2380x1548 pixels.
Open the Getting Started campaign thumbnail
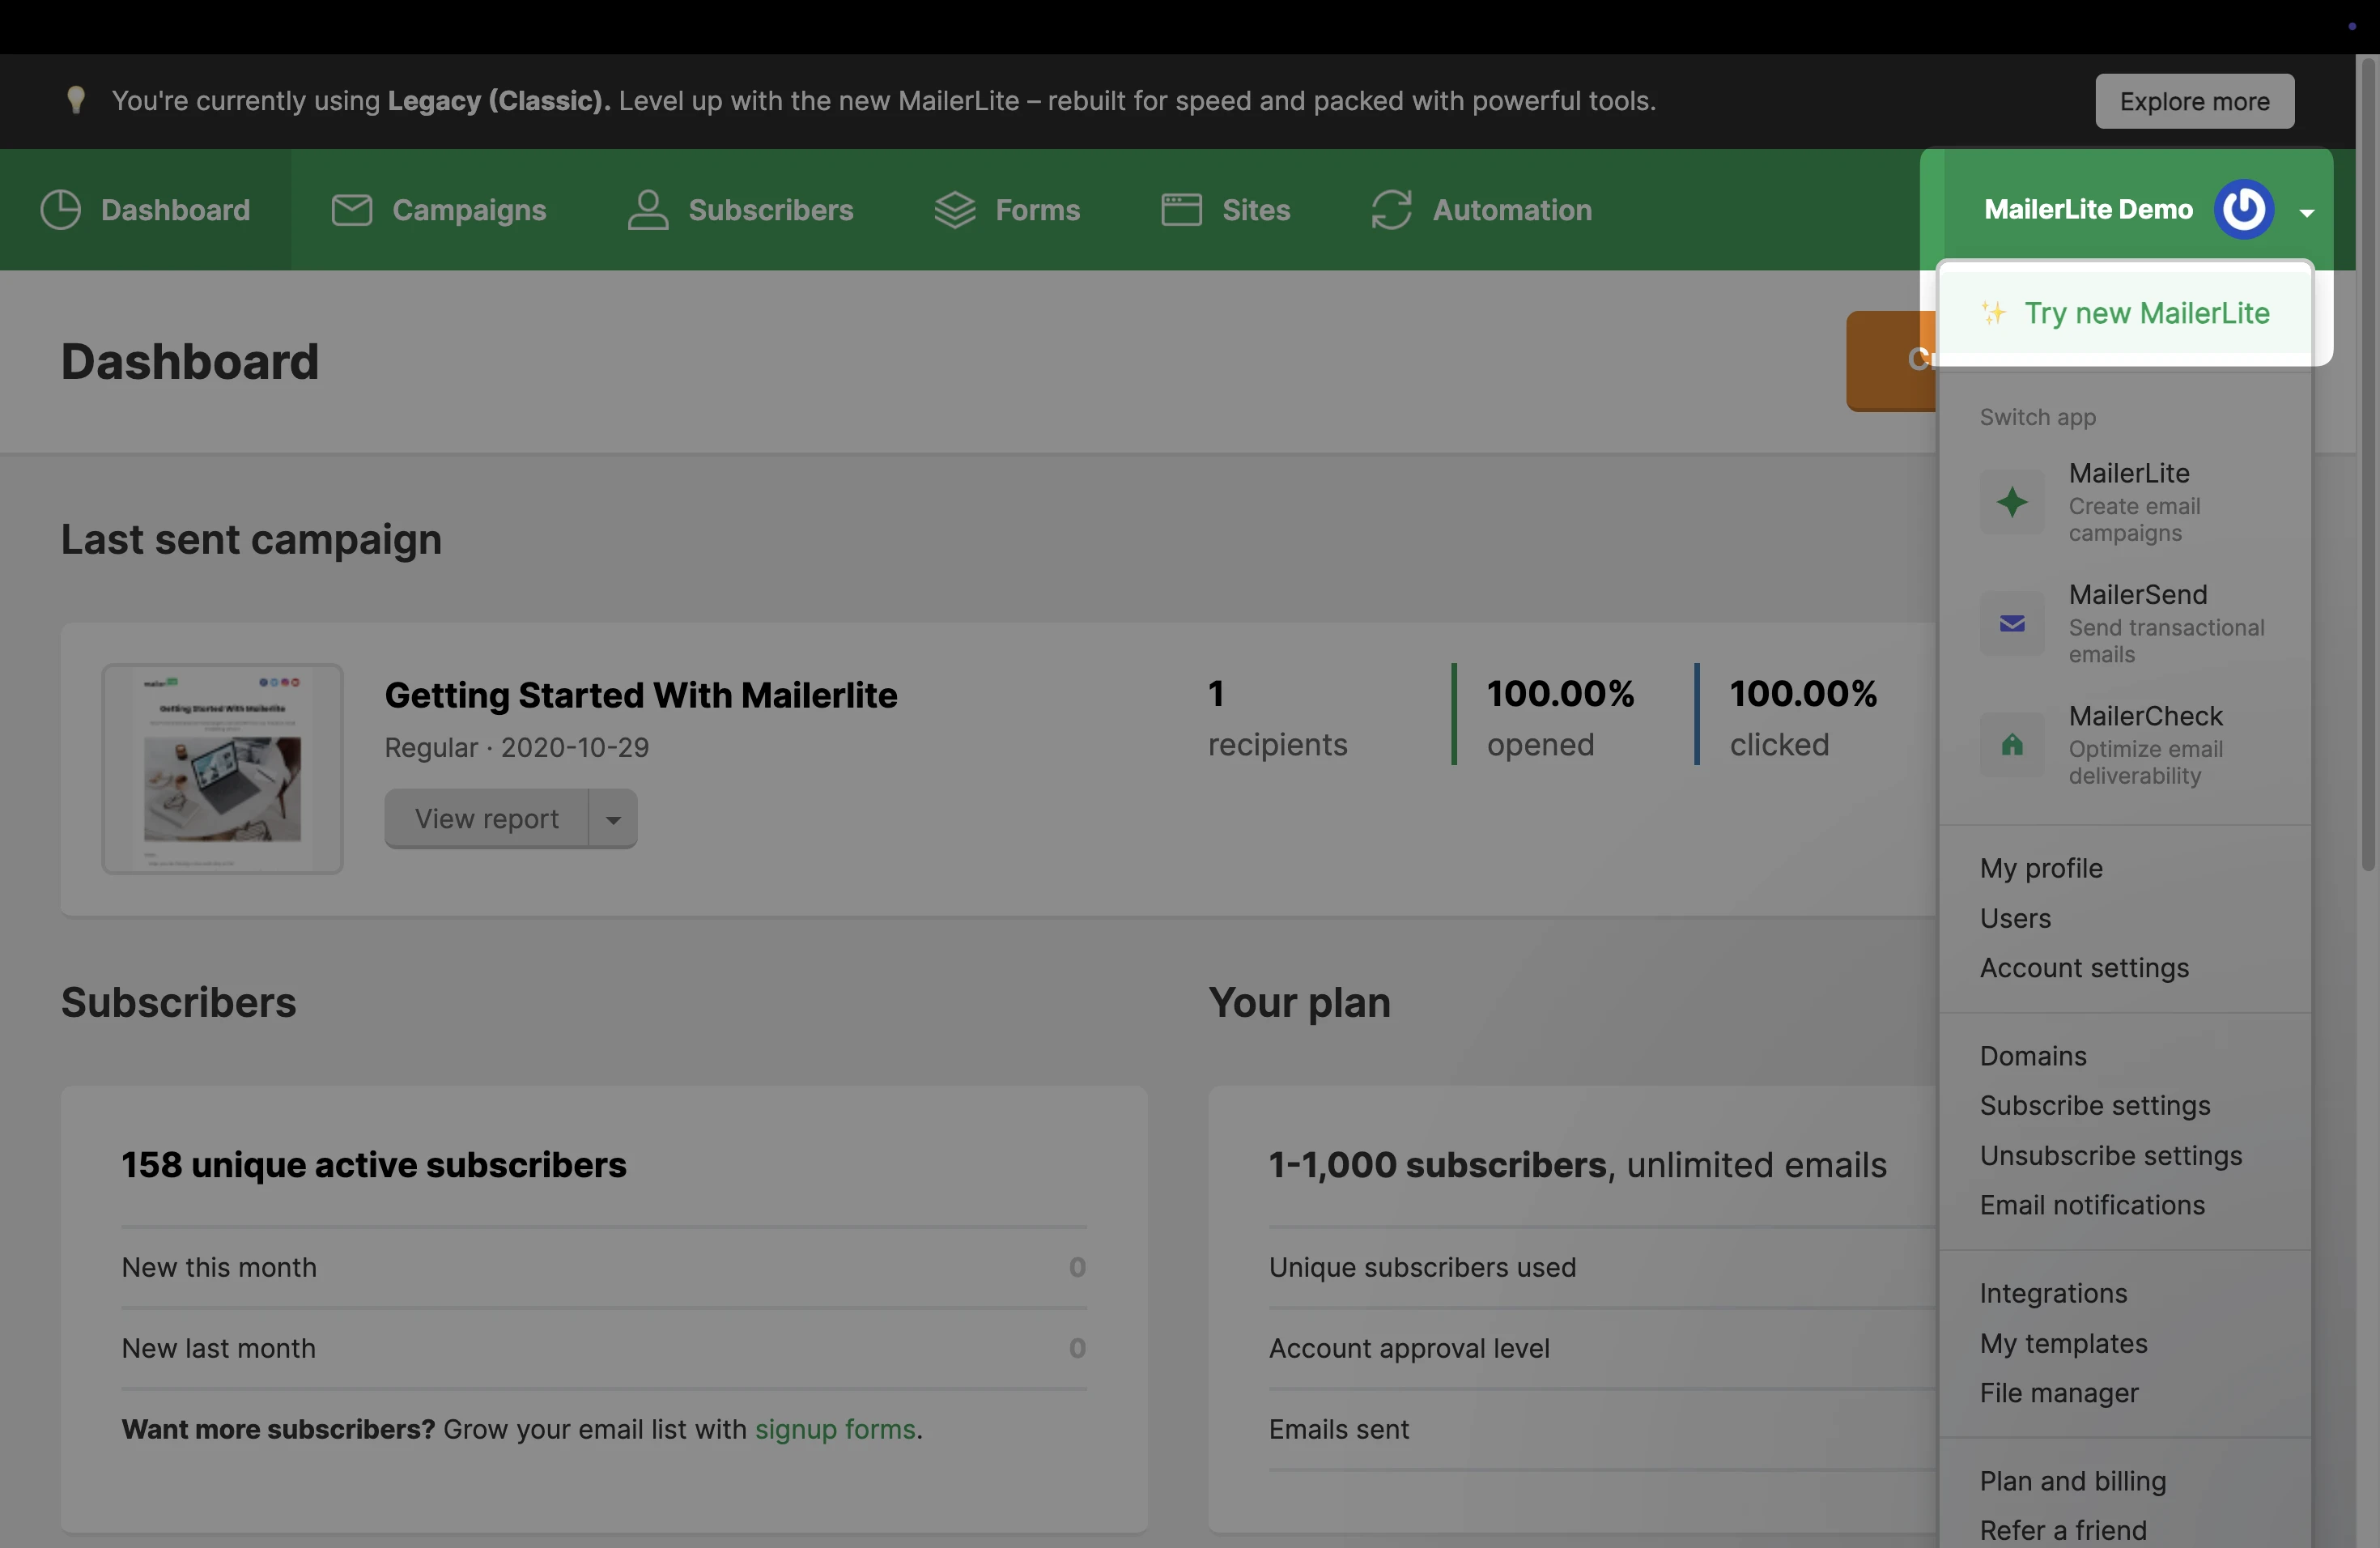tap(222, 769)
